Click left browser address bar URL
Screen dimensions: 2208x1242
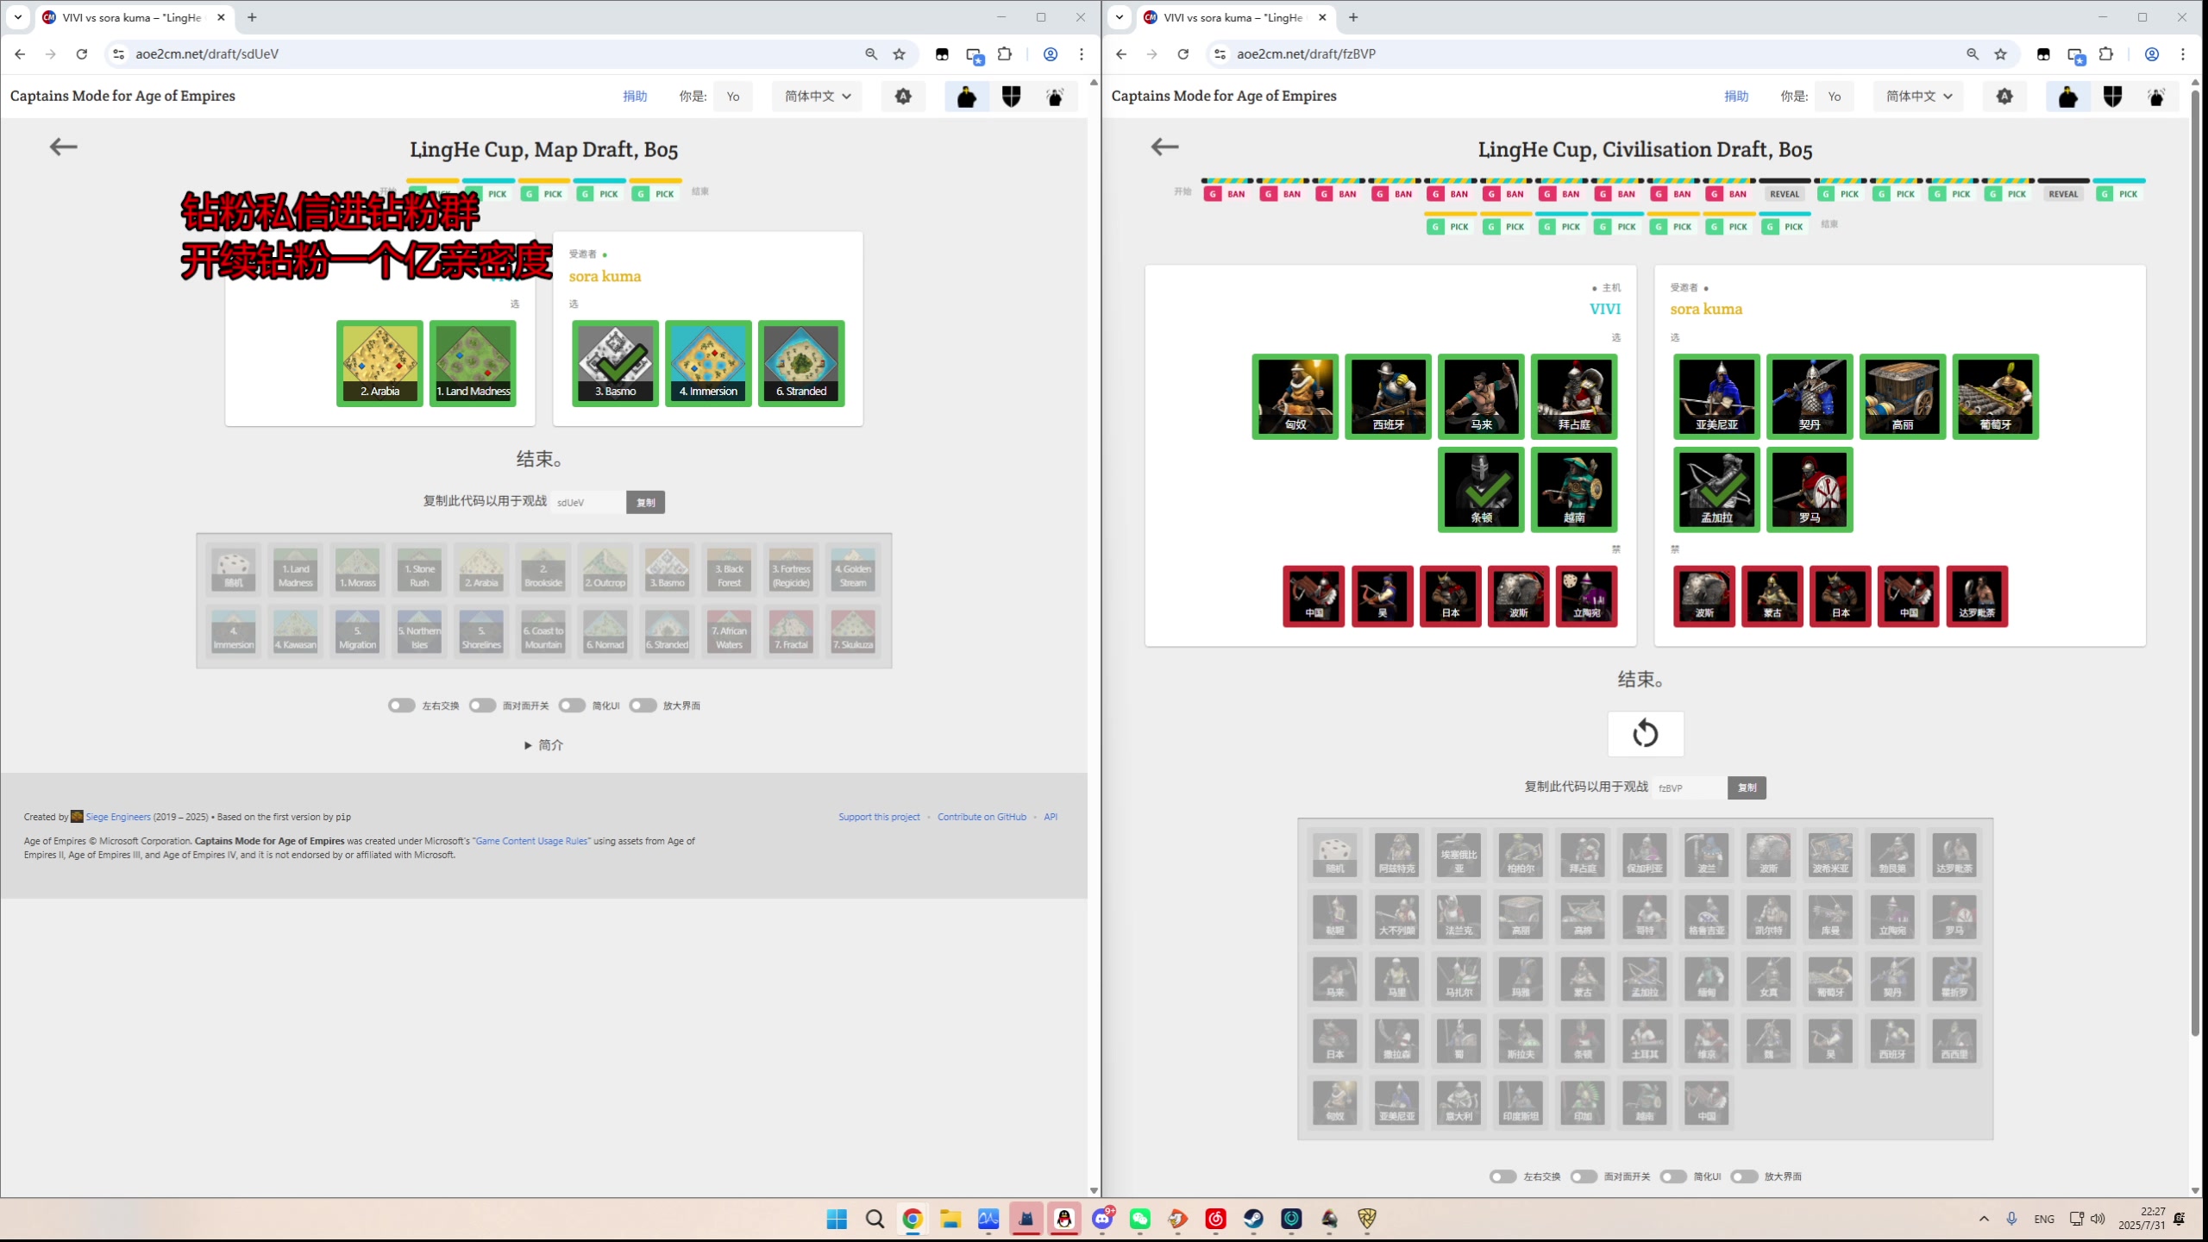tap(207, 54)
